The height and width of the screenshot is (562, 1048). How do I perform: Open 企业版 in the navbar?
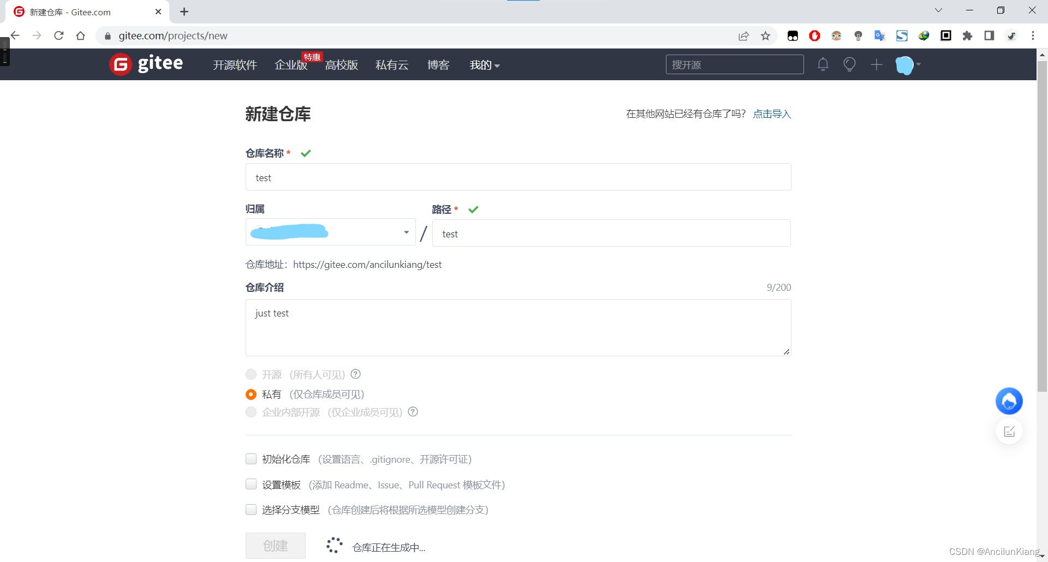click(291, 65)
